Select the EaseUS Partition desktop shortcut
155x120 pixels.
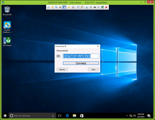pos(7,27)
